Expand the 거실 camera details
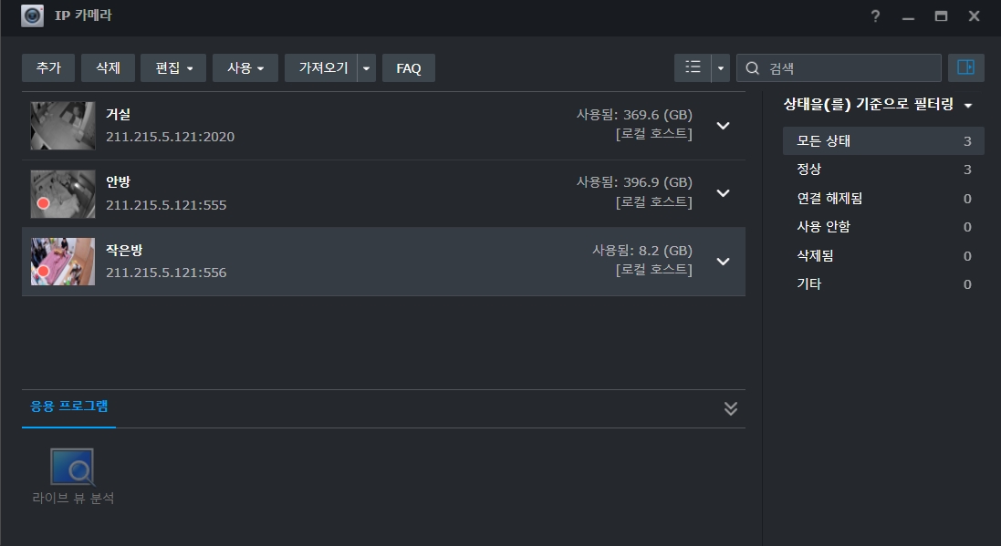The width and height of the screenshot is (1001, 546). point(723,126)
